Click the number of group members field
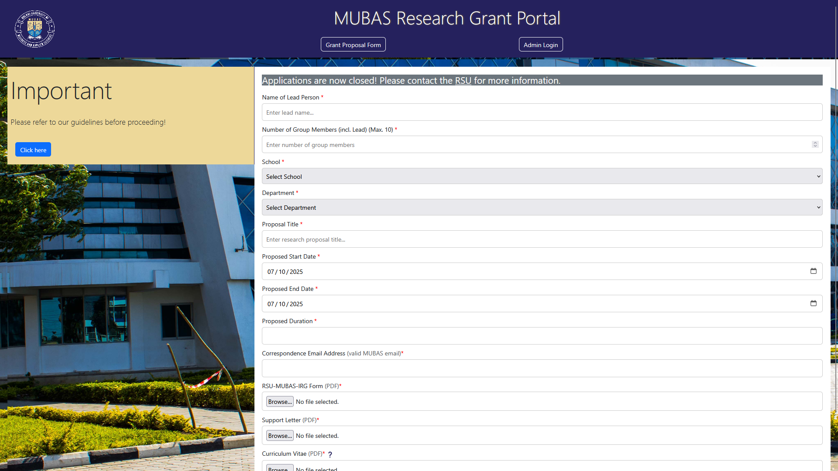Screen dimensions: 838x471 [536, 144]
